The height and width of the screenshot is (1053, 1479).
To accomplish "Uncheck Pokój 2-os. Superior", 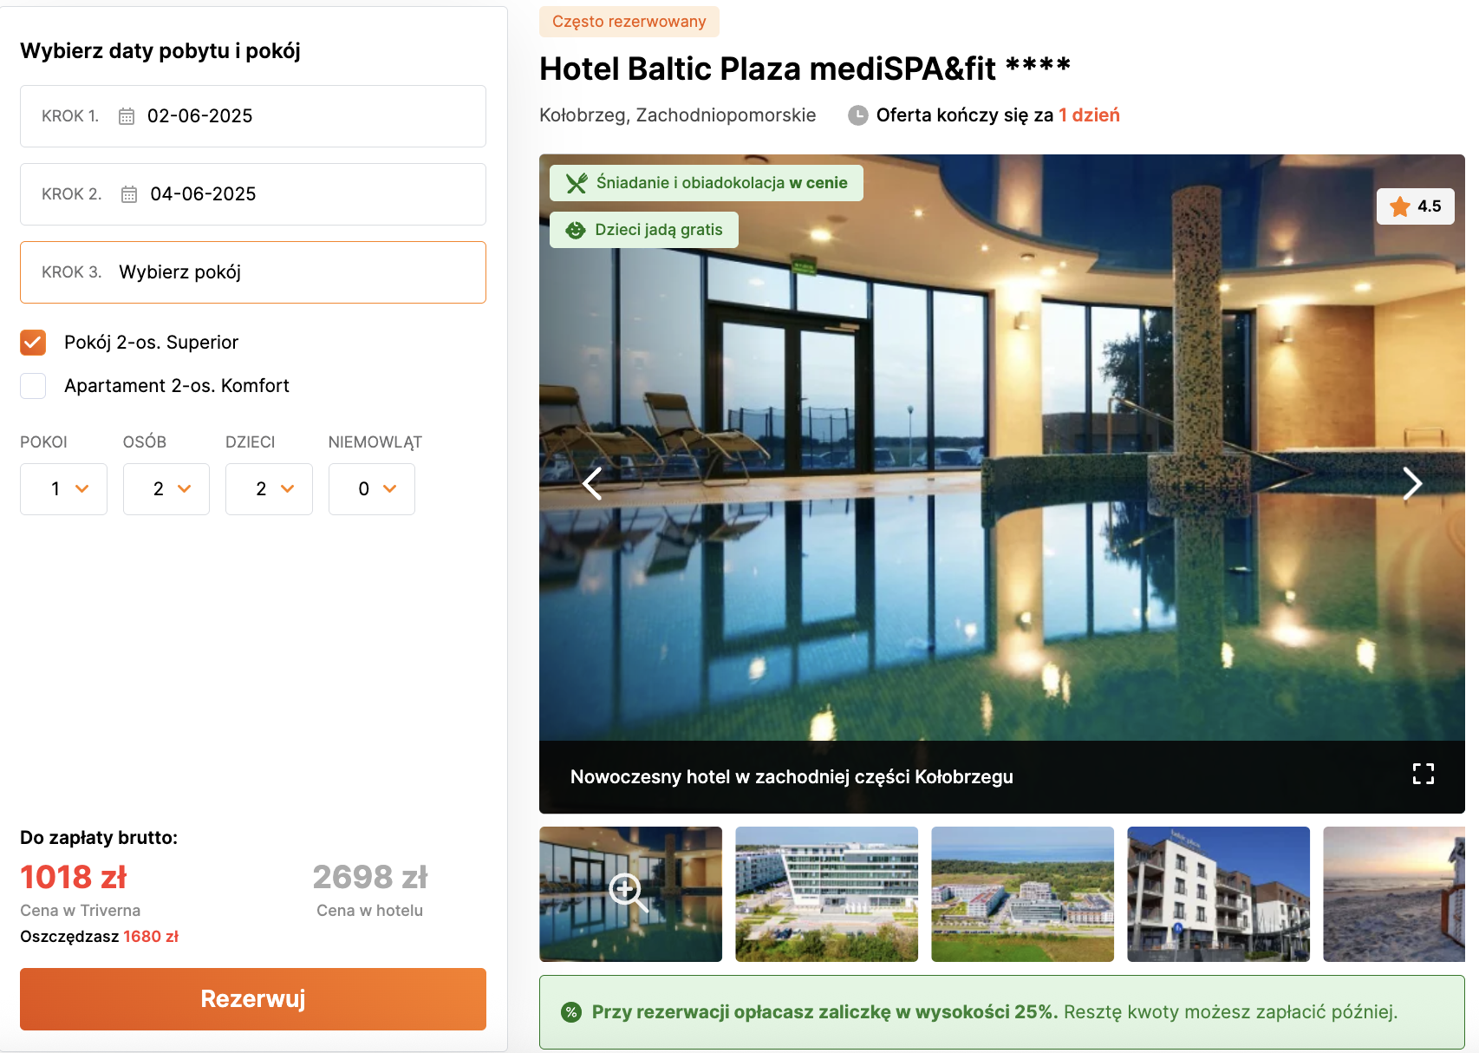I will [x=33, y=343].
